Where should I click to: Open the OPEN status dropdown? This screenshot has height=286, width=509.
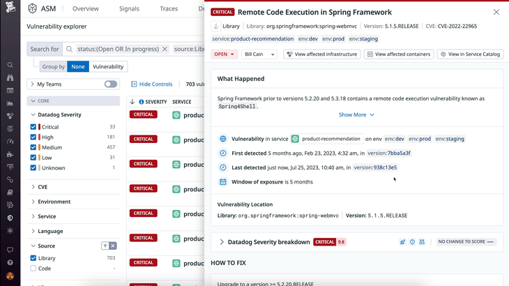(224, 54)
